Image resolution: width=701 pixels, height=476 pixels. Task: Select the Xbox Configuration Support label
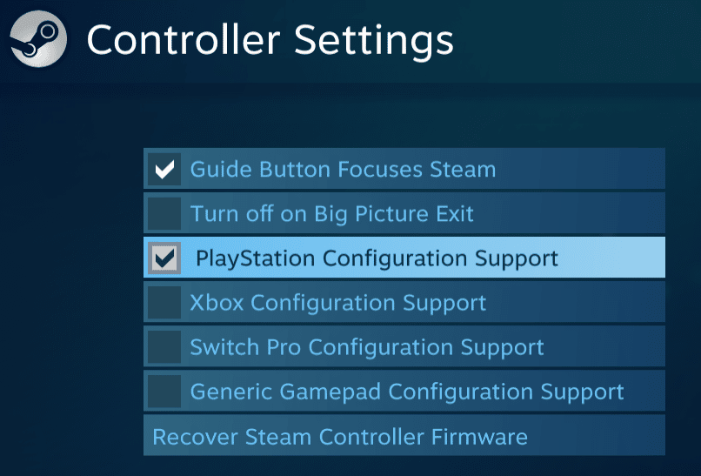click(337, 303)
